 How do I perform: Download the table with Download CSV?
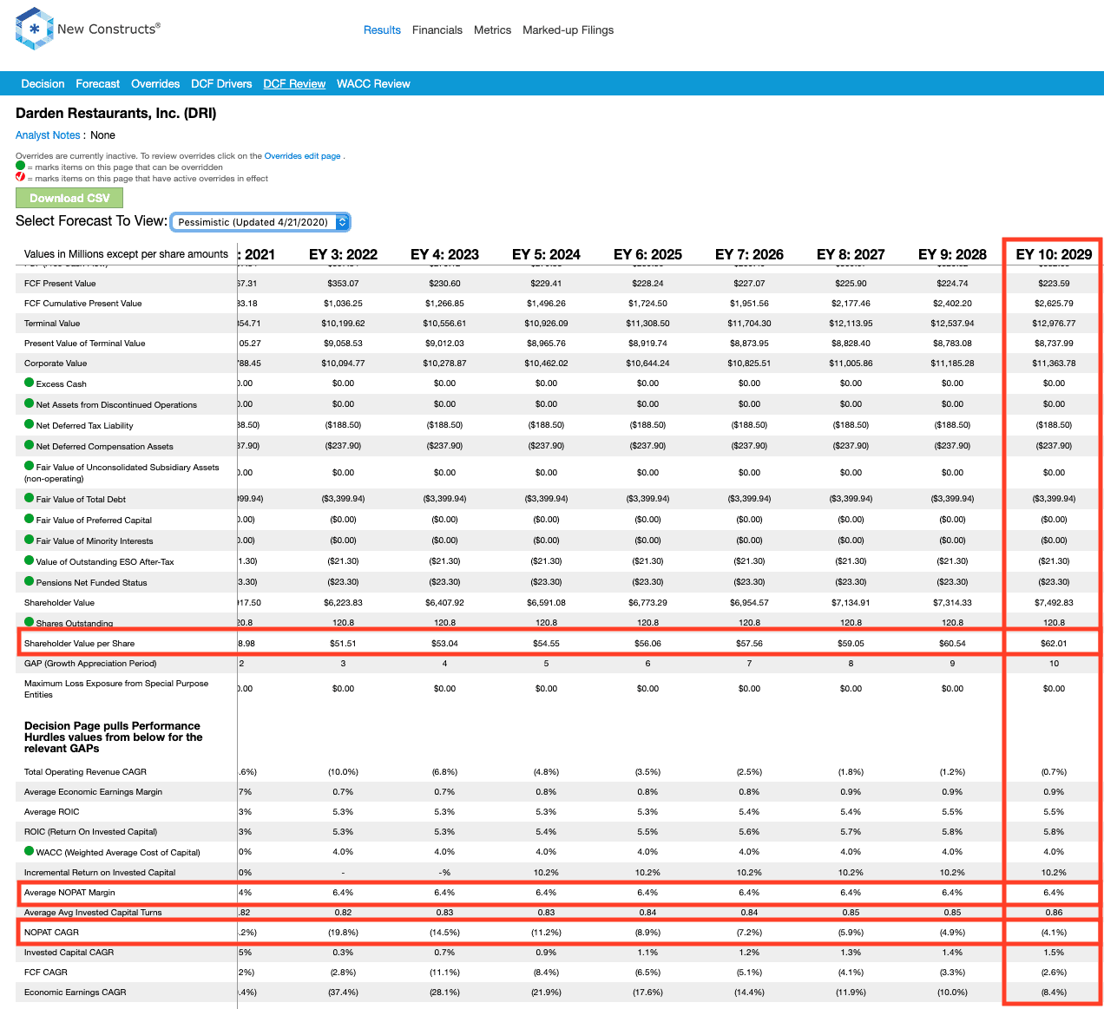(69, 198)
